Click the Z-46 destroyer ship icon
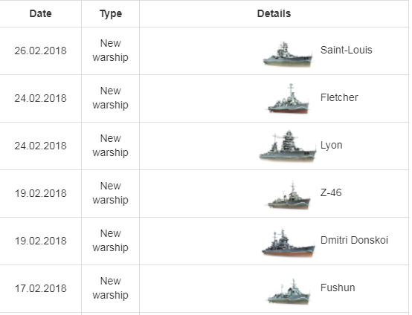Image resolution: width=412 pixels, height=315 pixels. tap(289, 195)
